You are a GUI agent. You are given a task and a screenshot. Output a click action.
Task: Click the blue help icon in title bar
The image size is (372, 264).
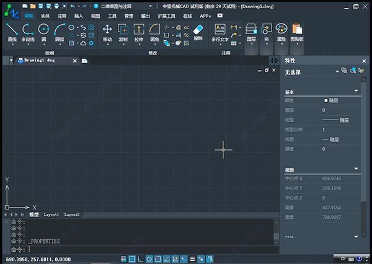(96, 6)
